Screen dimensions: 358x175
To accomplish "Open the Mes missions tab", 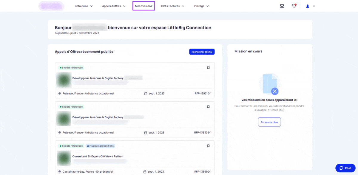I will tap(143, 6).
